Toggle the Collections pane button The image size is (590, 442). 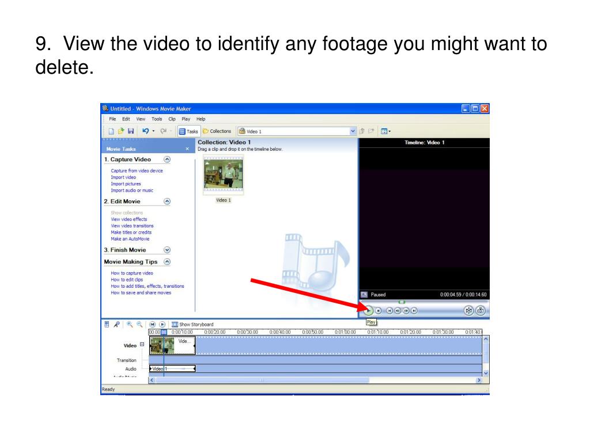coord(217,131)
